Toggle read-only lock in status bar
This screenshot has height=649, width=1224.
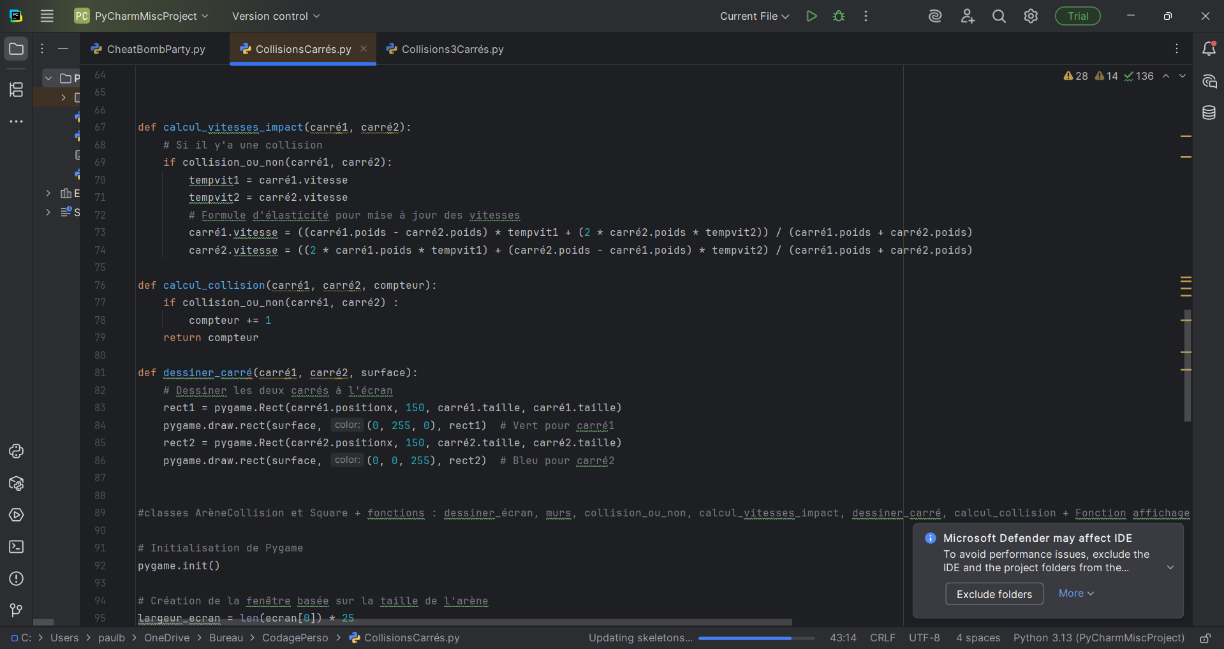1205,638
